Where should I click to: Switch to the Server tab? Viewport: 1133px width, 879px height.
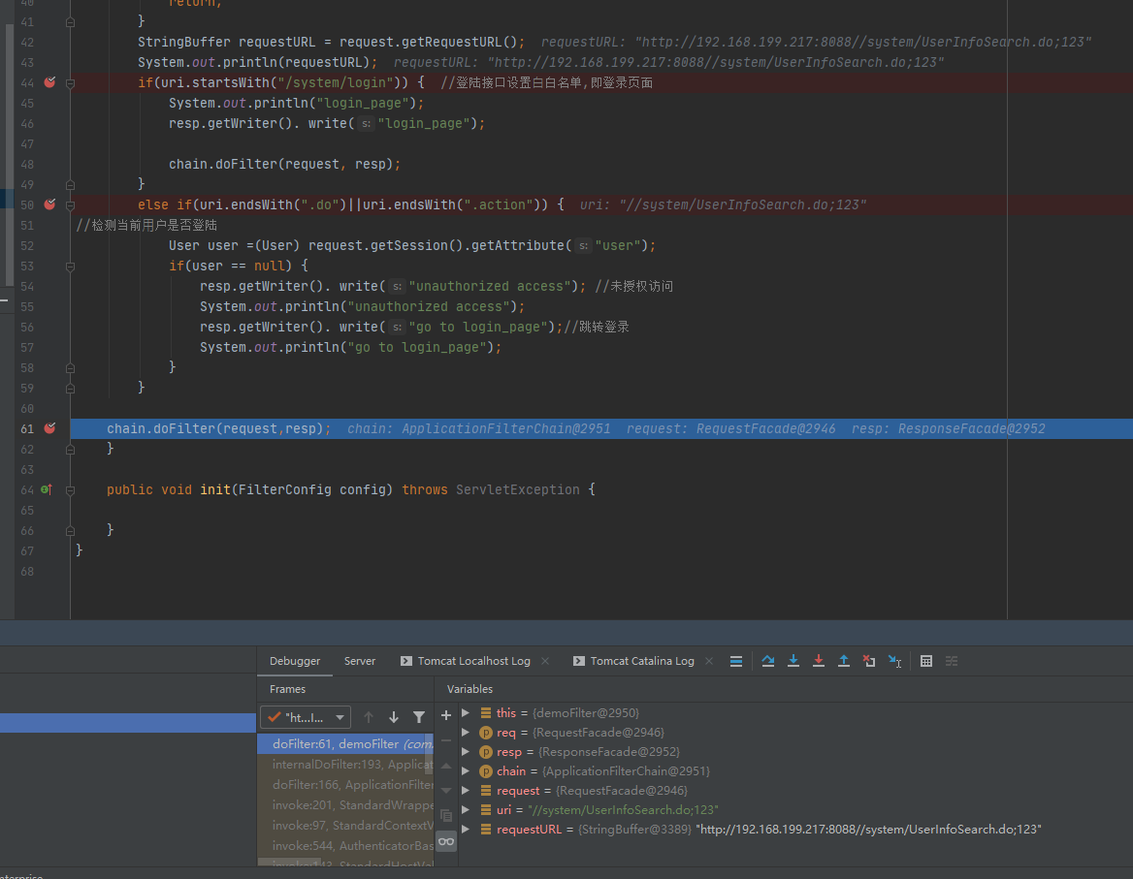[x=359, y=661]
